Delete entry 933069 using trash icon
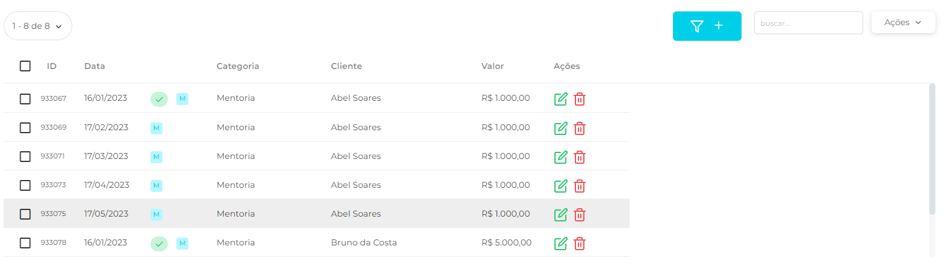The width and height of the screenshot is (945, 264). (580, 128)
